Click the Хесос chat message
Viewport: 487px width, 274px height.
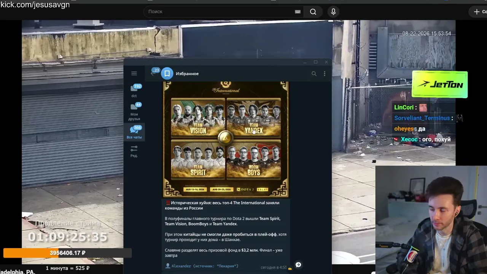pos(422,140)
